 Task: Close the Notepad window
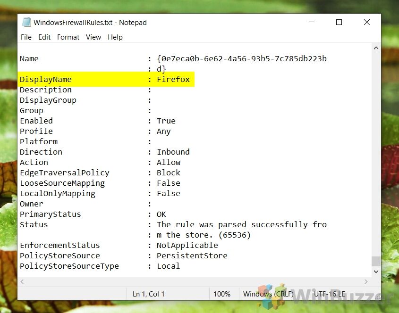click(367, 22)
